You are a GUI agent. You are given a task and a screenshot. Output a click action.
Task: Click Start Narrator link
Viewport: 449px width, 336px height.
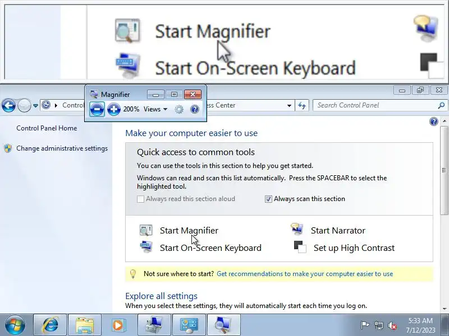point(338,230)
